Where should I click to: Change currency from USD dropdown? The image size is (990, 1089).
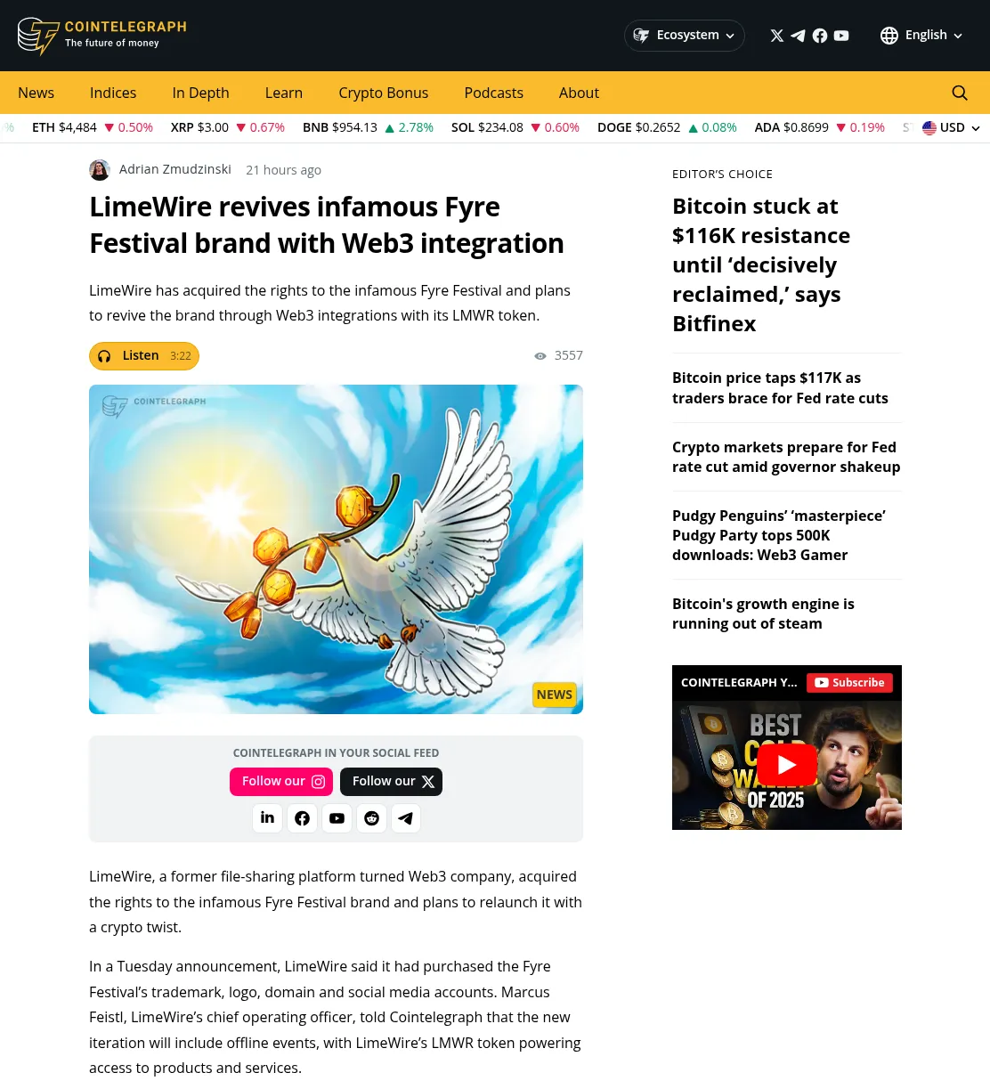[x=951, y=128]
